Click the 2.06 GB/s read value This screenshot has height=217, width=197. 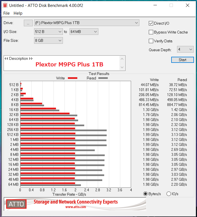(179, 115)
